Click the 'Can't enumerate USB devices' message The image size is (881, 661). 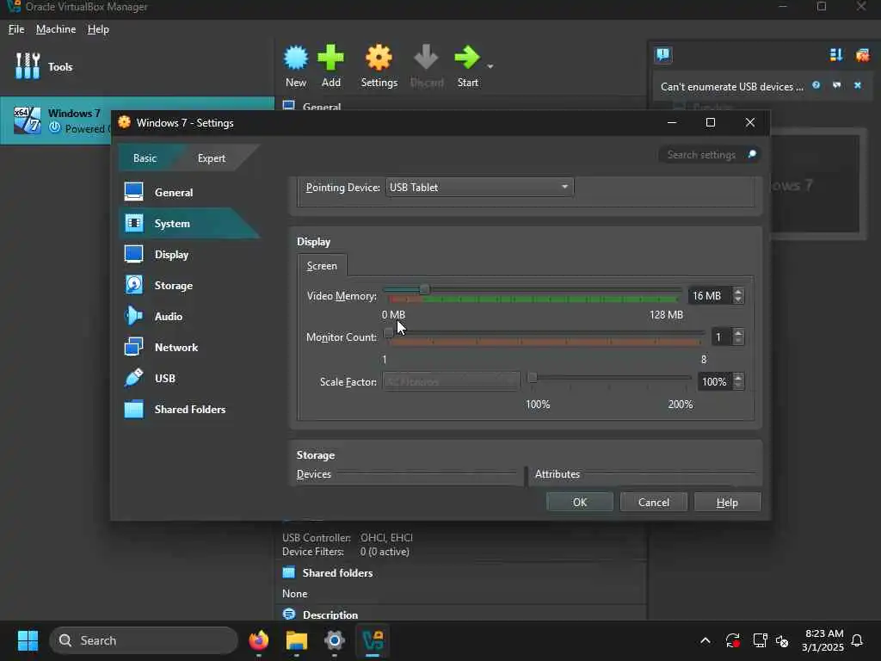pos(732,87)
